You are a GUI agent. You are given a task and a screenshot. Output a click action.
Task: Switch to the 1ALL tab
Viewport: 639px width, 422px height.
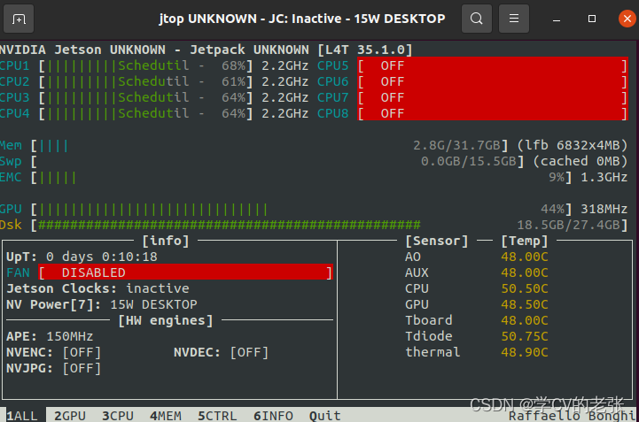[22, 416]
